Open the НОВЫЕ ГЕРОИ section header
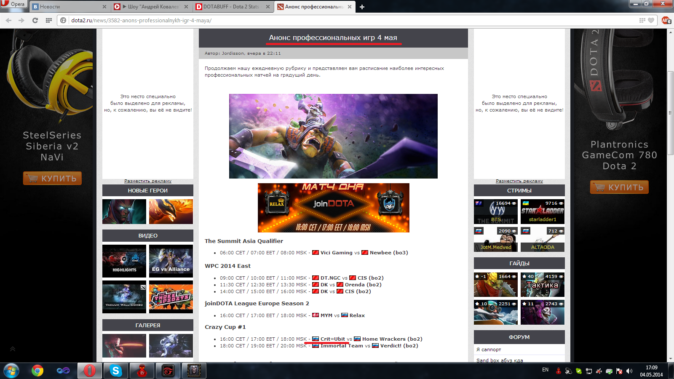 pos(148,190)
